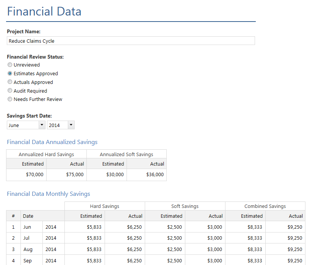Click the Project Name text field
The image size is (324, 265).
pos(131,41)
